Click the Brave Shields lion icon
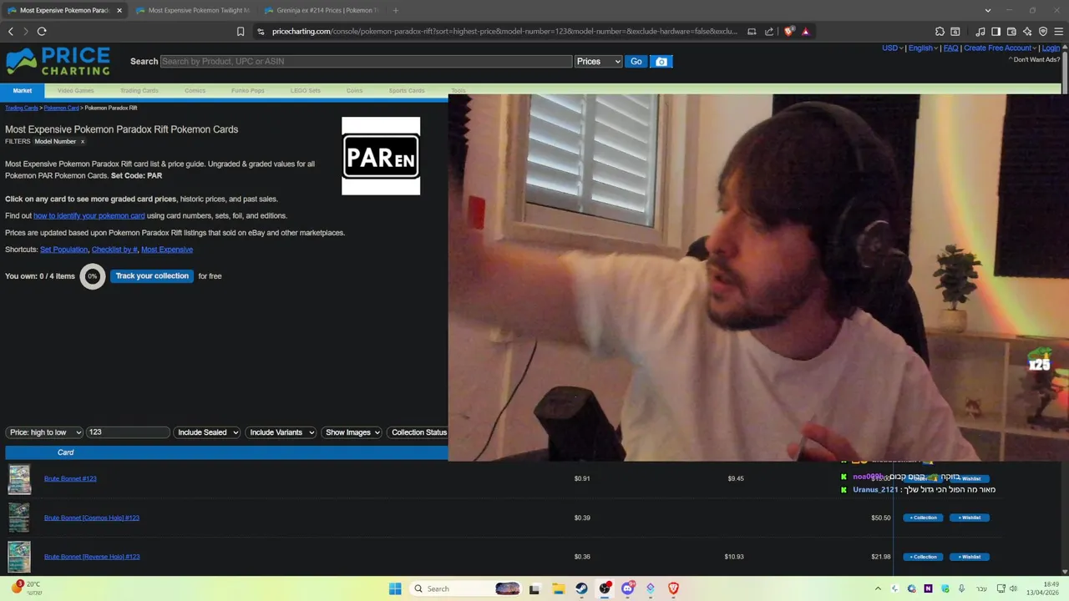The width and height of the screenshot is (1069, 601). (x=789, y=32)
